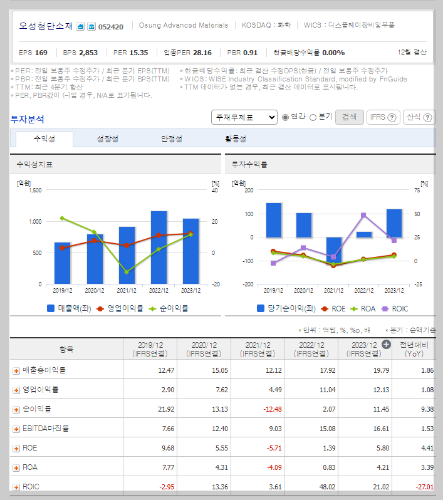
Task: Expand the 매출총이익률 row
Action: pyautogui.click(x=16, y=371)
